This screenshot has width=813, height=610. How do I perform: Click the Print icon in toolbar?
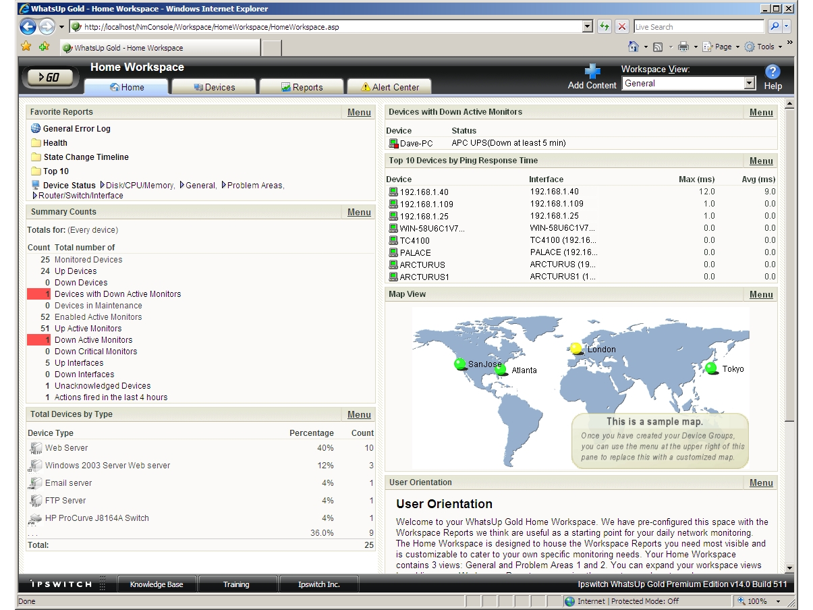(683, 47)
